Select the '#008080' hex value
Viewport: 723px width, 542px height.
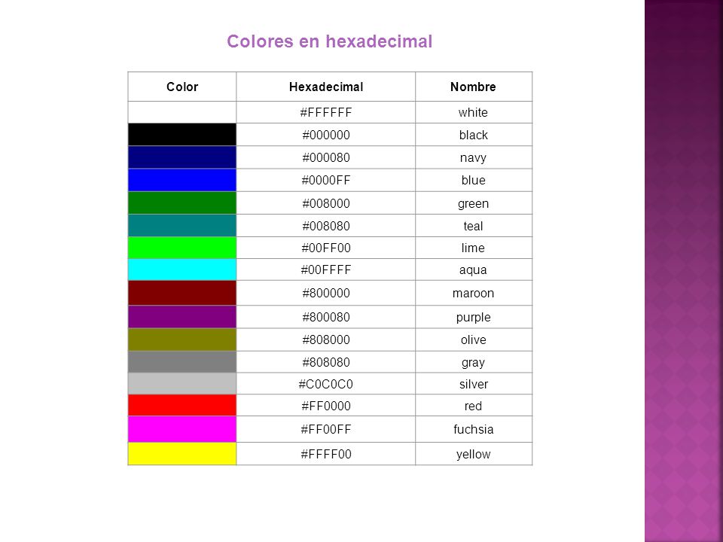326,226
